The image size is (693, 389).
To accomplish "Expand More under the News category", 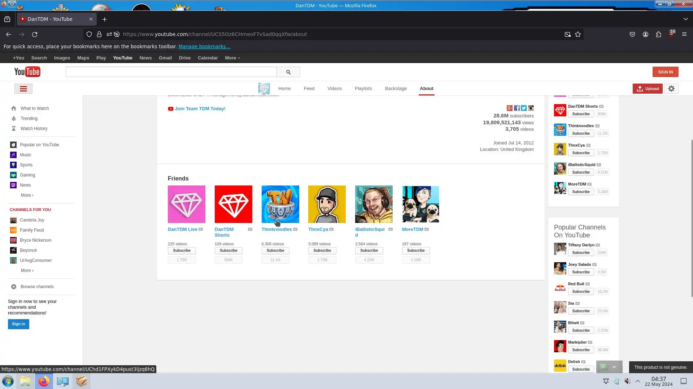I will [27, 195].
